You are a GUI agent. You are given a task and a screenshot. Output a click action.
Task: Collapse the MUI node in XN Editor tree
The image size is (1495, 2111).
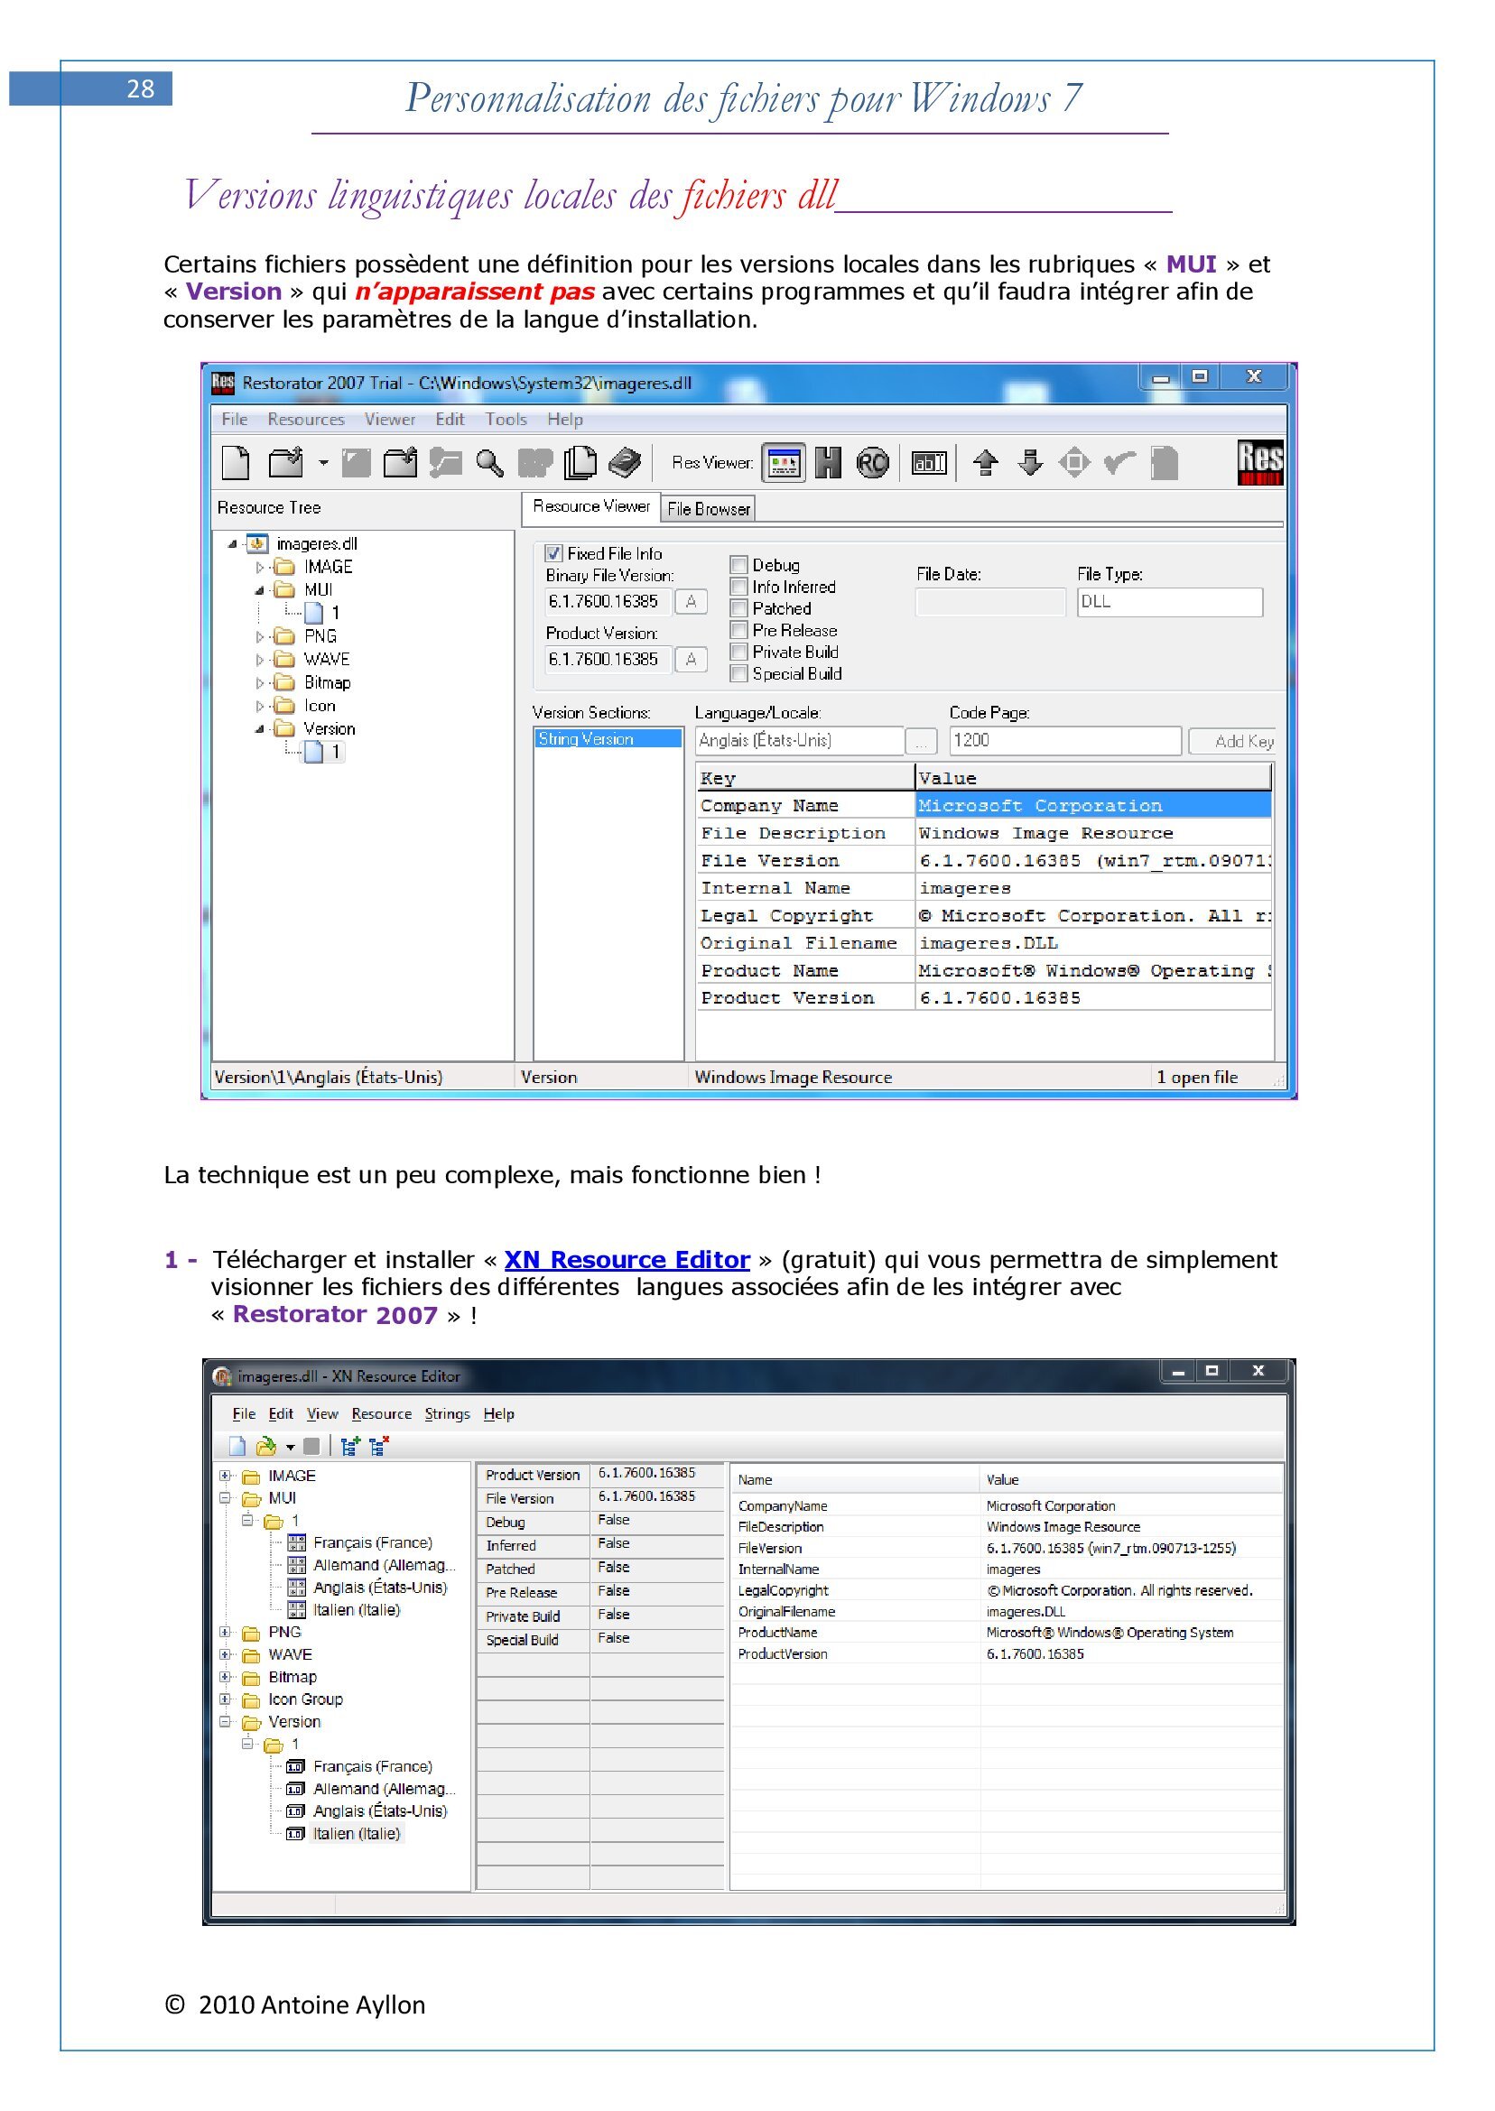(x=225, y=1498)
